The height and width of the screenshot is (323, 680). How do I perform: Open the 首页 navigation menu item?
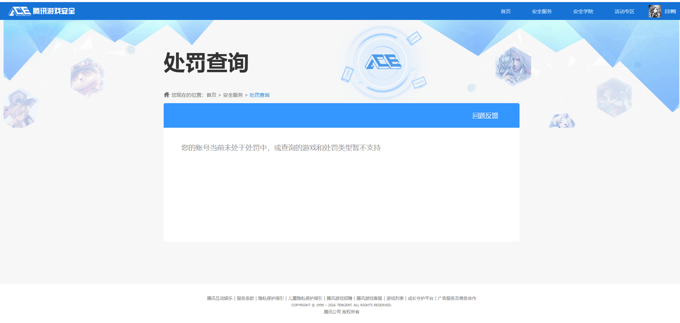(505, 11)
